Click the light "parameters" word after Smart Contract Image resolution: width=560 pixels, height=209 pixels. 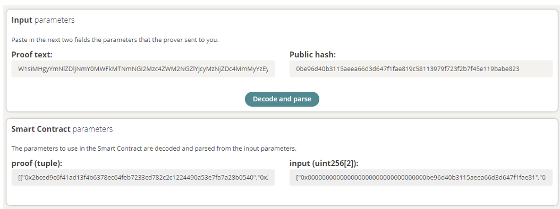click(x=92, y=129)
